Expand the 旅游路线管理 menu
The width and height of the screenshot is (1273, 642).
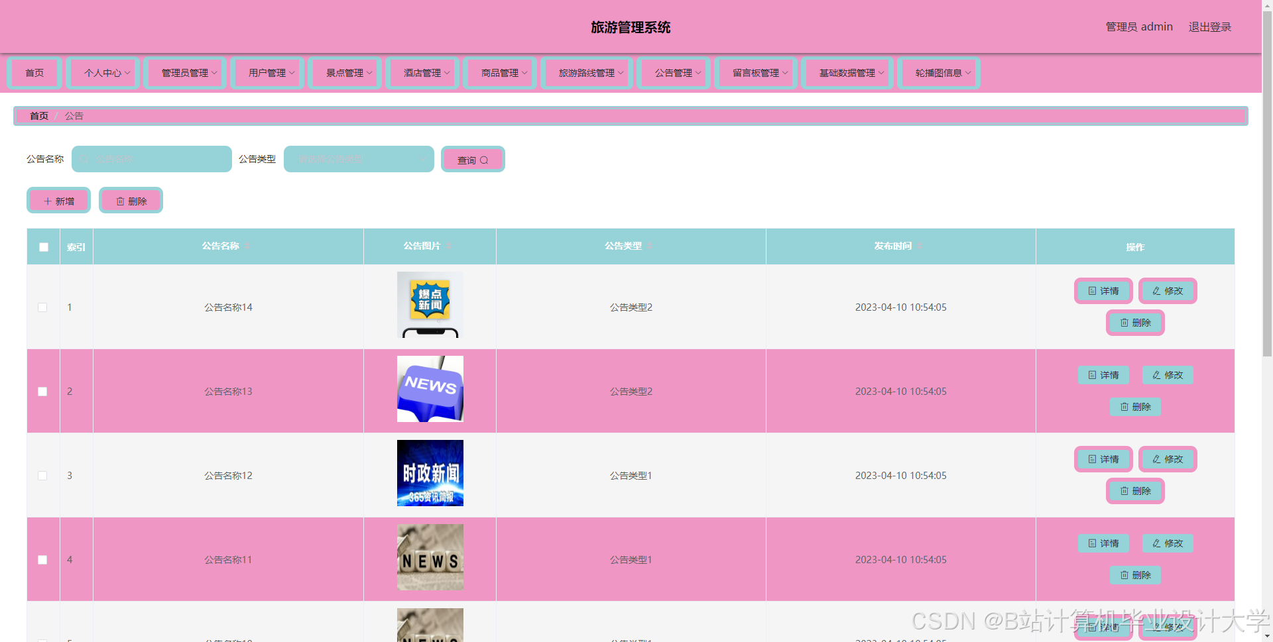[587, 73]
